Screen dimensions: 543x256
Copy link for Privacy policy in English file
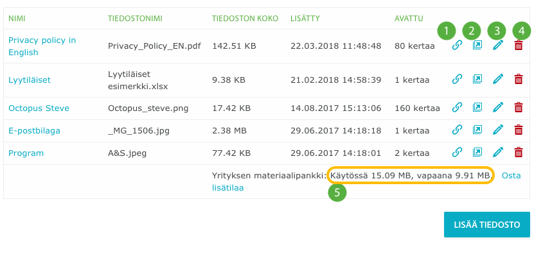pyautogui.click(x=457, y=46)
